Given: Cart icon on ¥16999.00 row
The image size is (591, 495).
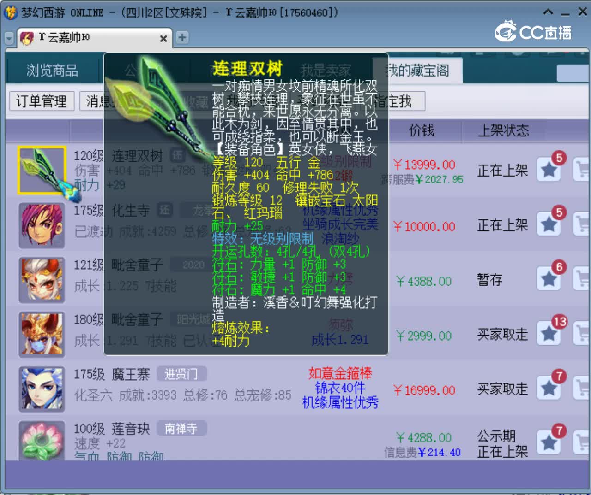Looking at the screenshot, I should [582, 389].
